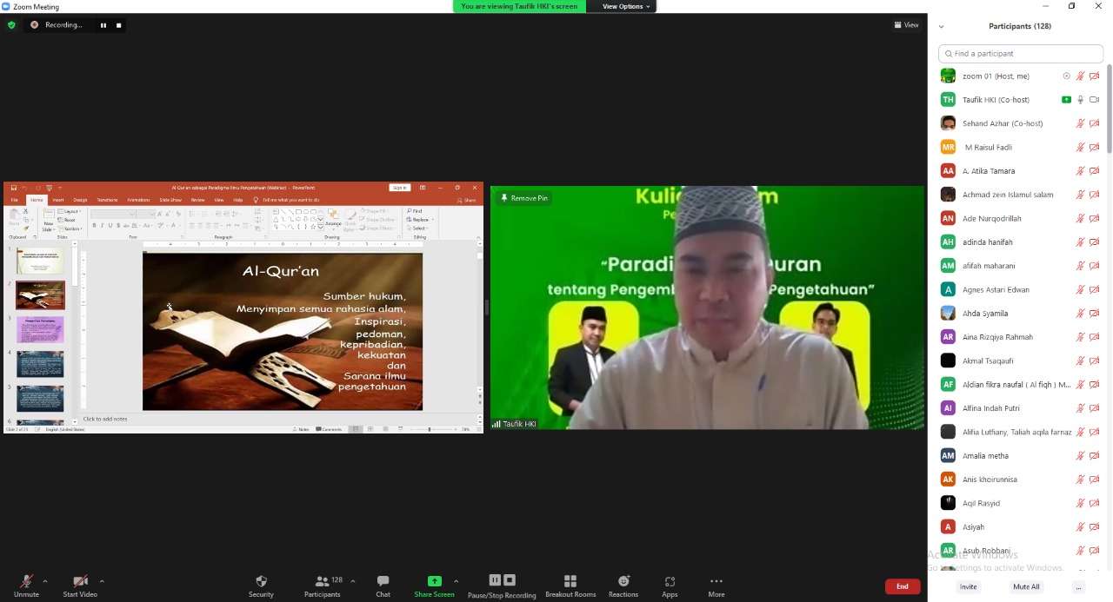
Task: Stop the recording from the bottom toolbar
Action: pyautogui.click(x=510, y=580)
